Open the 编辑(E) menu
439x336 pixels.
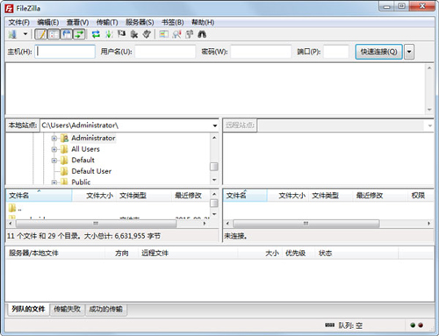[48, 22]
